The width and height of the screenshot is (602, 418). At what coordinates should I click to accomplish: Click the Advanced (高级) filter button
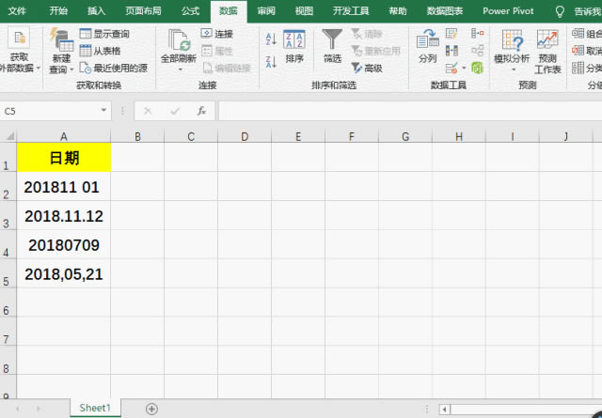pos(367,68)
